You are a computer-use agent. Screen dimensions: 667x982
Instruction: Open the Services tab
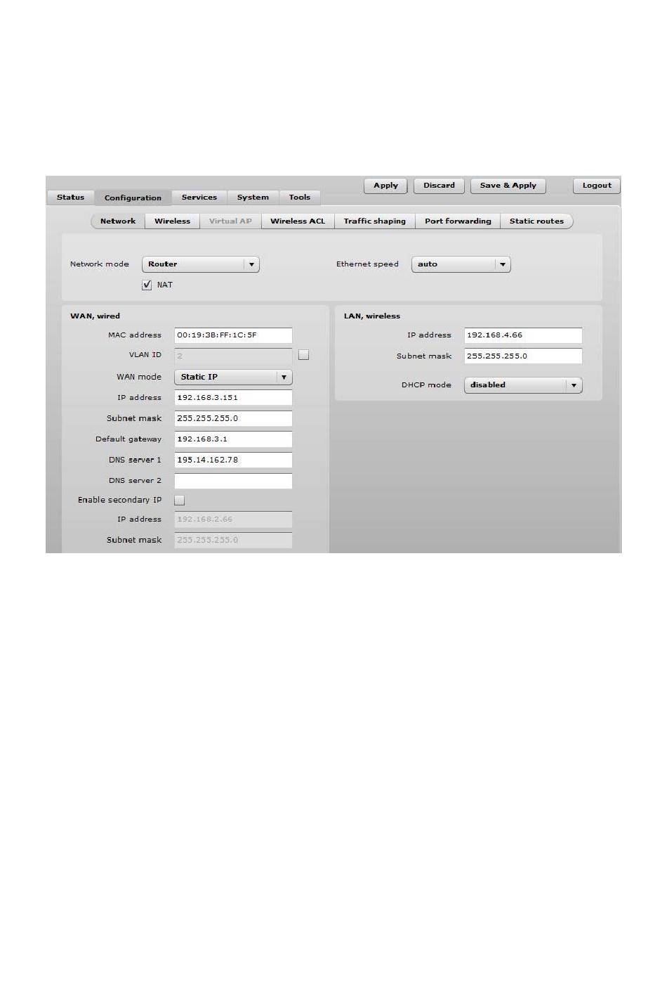pos(199,198)
